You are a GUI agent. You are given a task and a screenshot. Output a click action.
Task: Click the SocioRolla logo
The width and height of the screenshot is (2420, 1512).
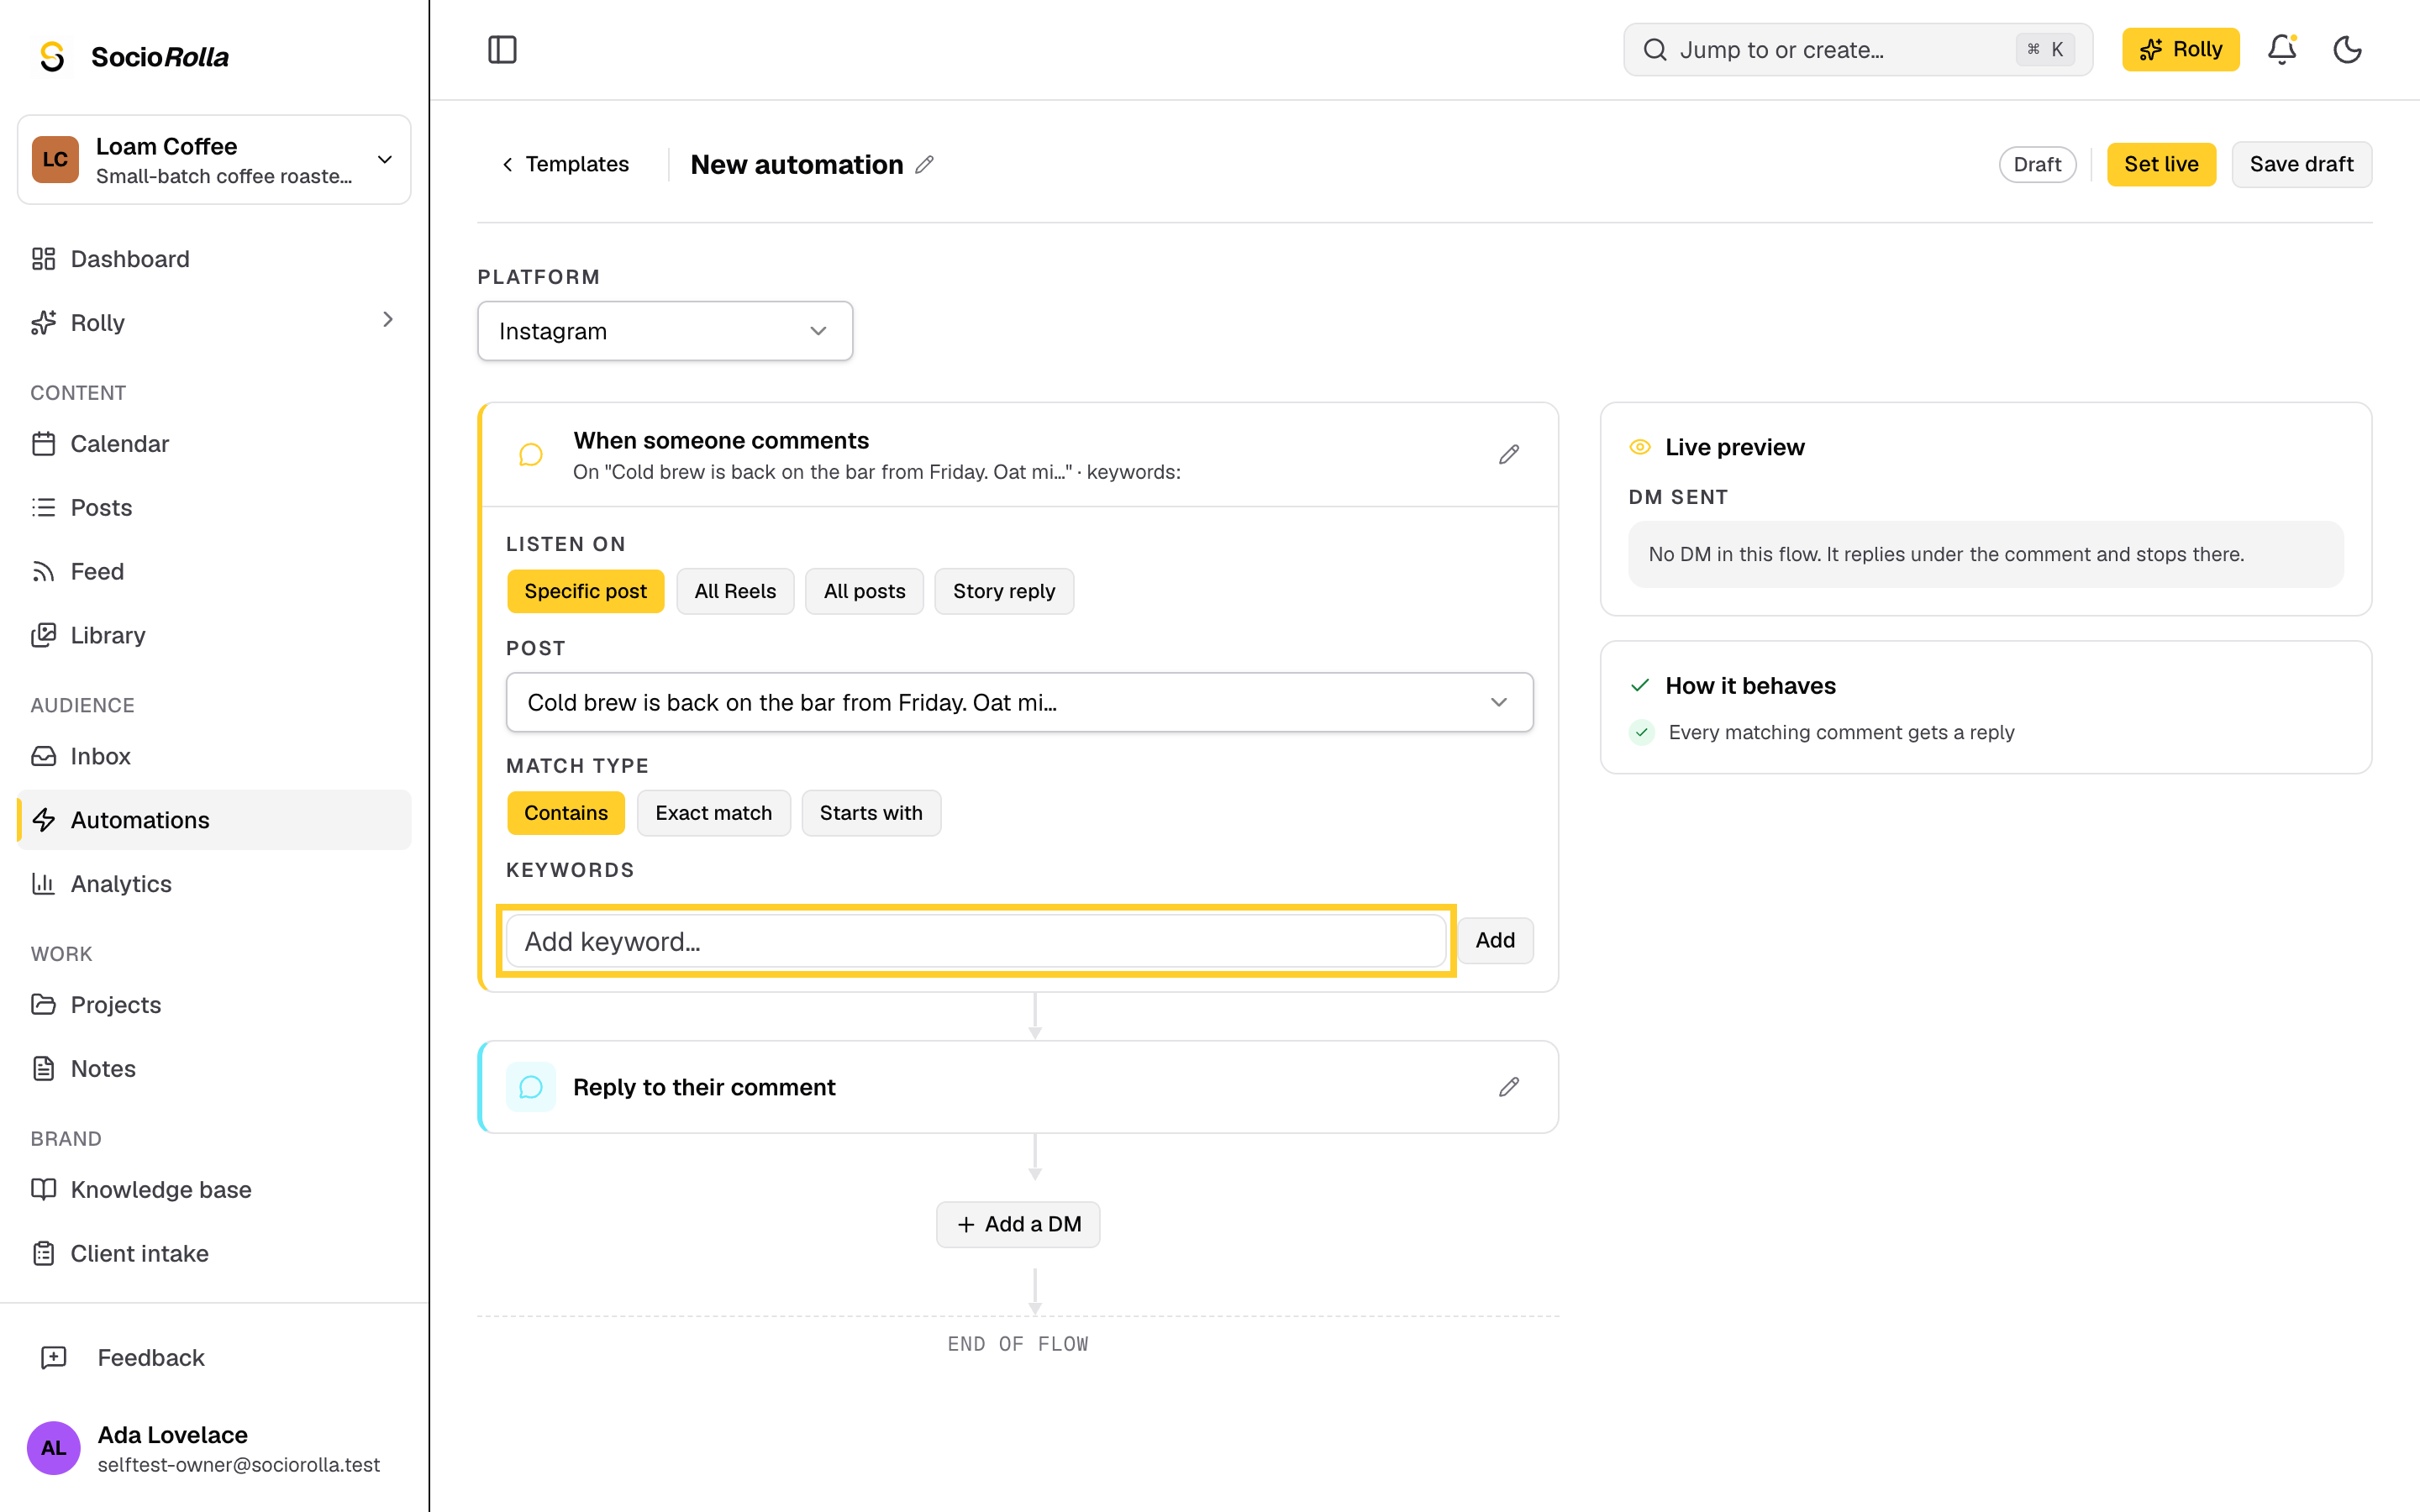tap(133, 57)
